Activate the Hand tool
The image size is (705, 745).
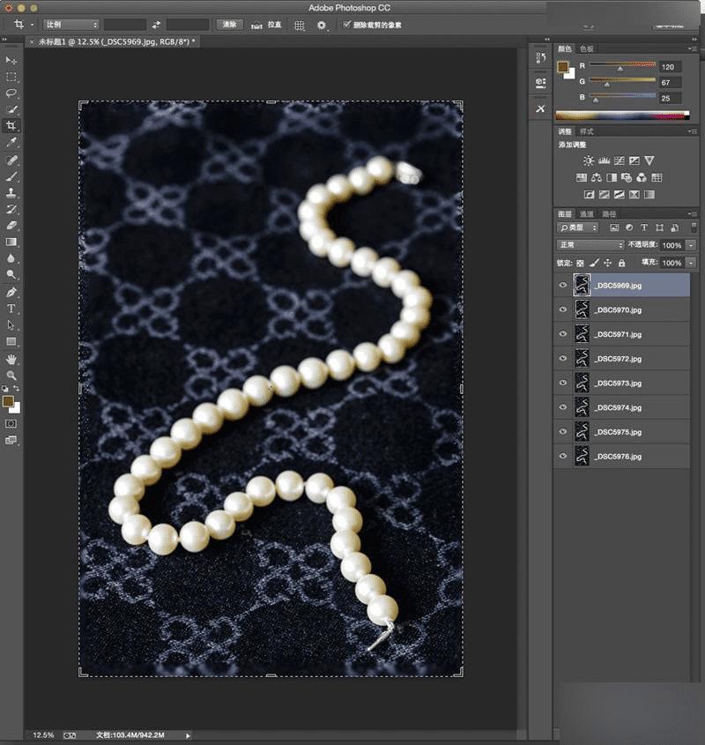click(11, 359)
